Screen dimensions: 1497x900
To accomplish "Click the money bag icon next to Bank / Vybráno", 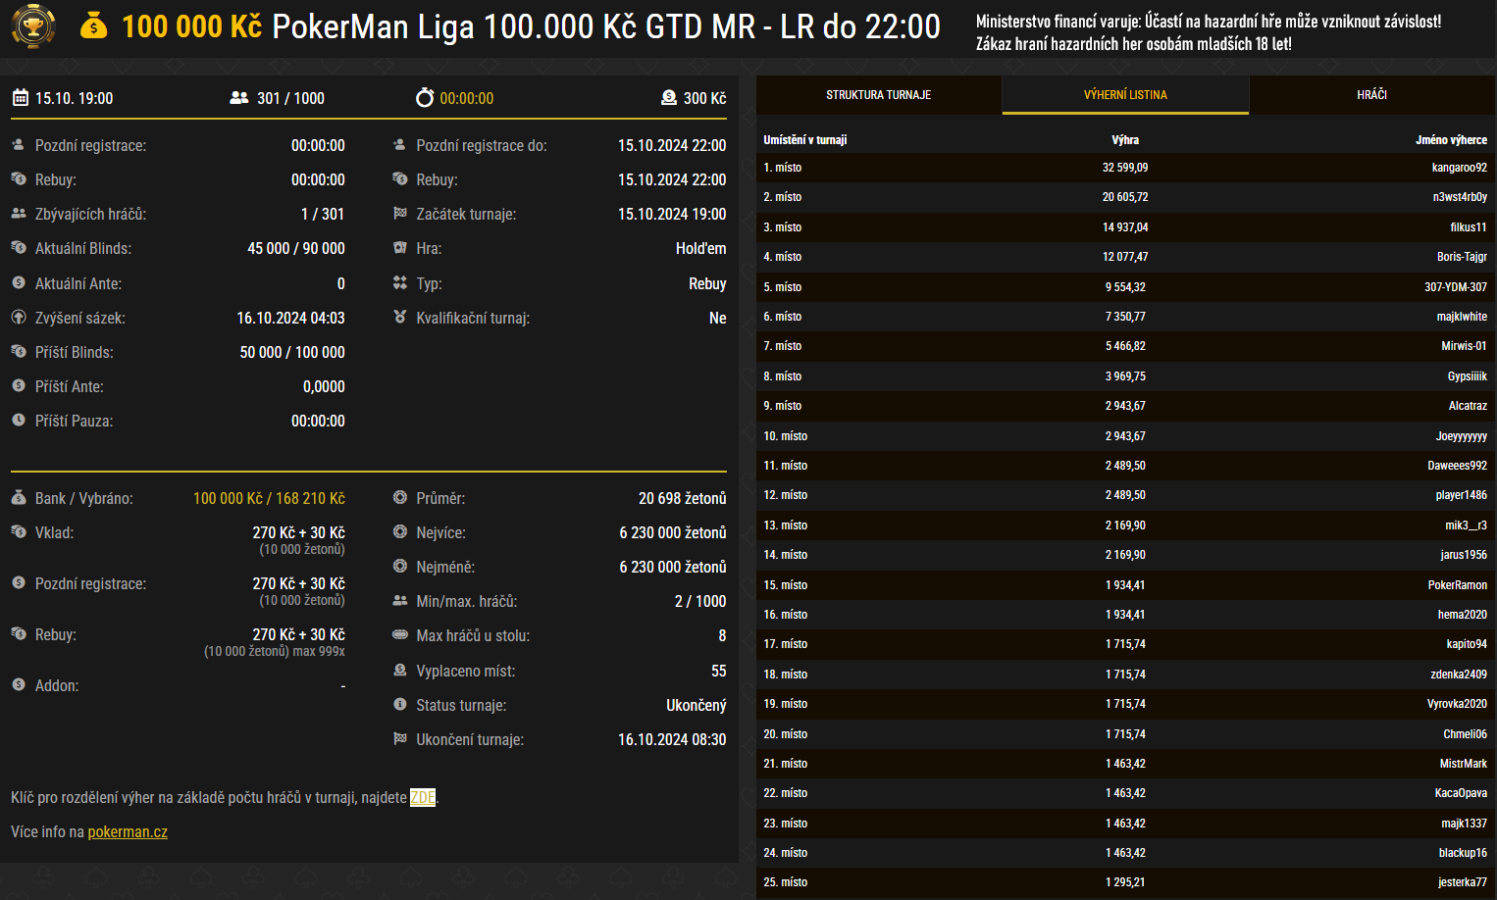I will click(x=17, y=498).
